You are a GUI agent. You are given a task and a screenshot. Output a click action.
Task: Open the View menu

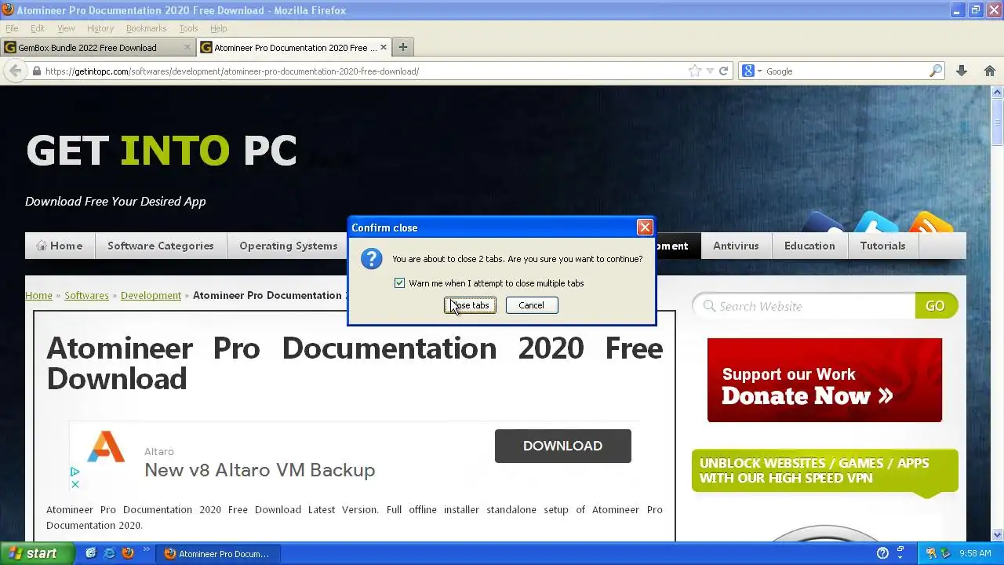coord(66,28)
